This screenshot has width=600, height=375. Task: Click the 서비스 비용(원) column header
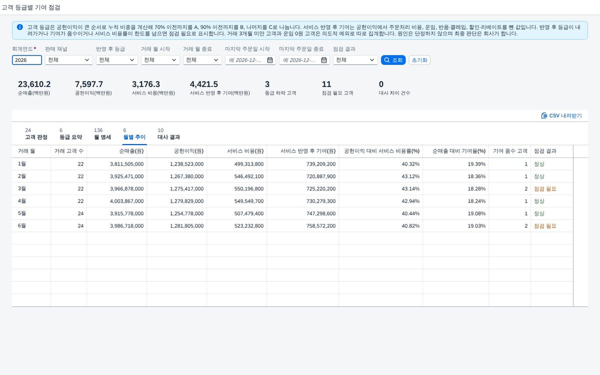(237, 151)
